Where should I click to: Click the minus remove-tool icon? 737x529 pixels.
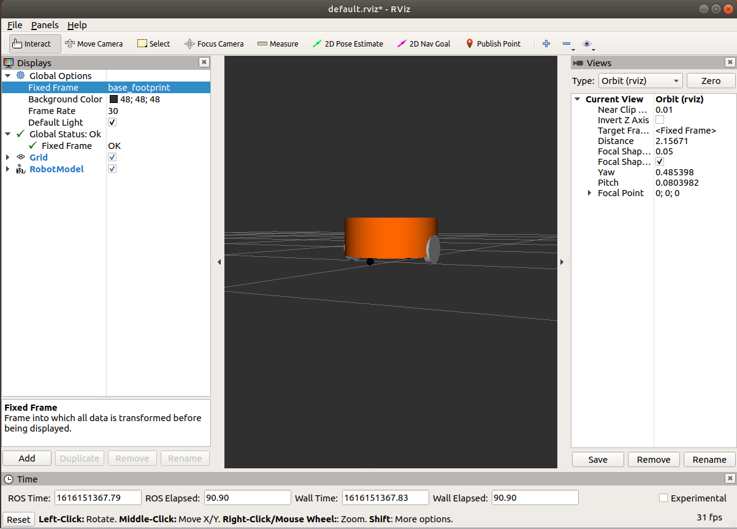(566, 44)
